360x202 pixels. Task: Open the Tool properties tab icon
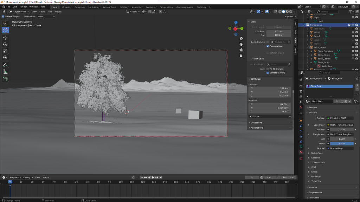pyautogui.click(x=301, y=79)
